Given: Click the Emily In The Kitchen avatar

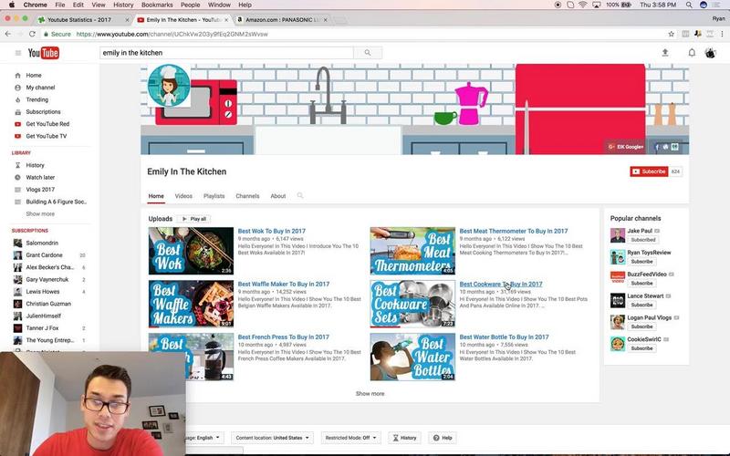Looking at the screenshot, I should coord(169,86).
